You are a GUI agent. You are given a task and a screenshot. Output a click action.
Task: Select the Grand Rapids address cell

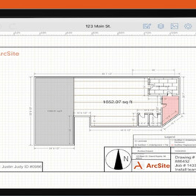click(x=151, y=157)
